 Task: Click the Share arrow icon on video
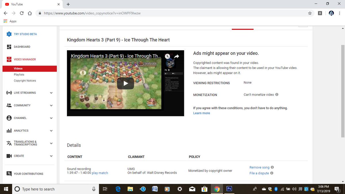click(x=177, y=57)
